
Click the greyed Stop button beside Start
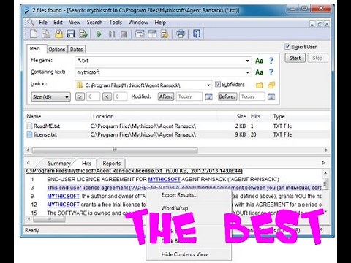point(317,58)
